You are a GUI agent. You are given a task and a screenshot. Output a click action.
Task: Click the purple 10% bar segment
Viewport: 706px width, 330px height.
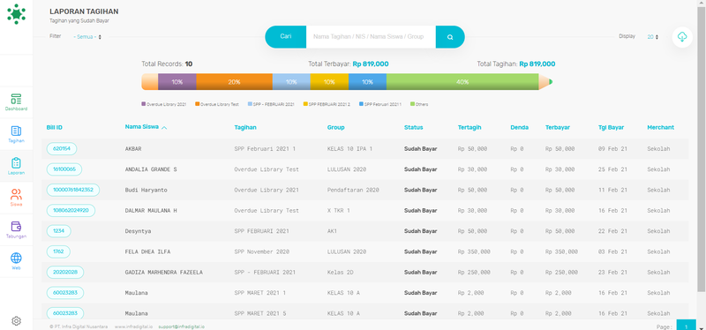click(177, 82)
